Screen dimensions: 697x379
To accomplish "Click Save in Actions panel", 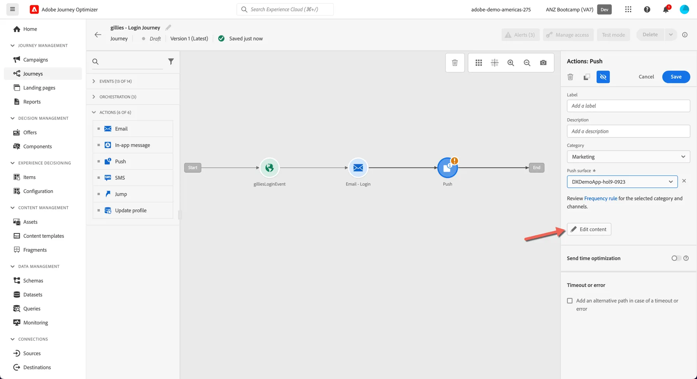I will pos(676,77).
